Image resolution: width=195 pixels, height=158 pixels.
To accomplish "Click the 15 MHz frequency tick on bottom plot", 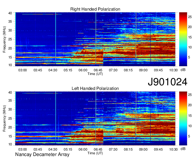I will click(x=10, y=136).
